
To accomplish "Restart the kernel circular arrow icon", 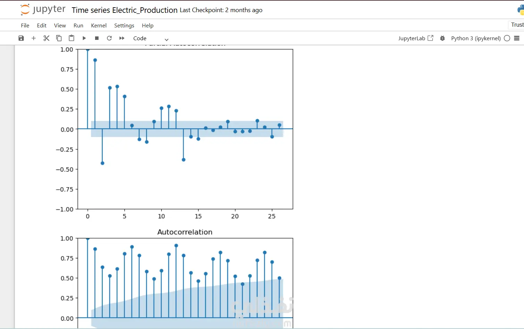I will coord(109,38).
